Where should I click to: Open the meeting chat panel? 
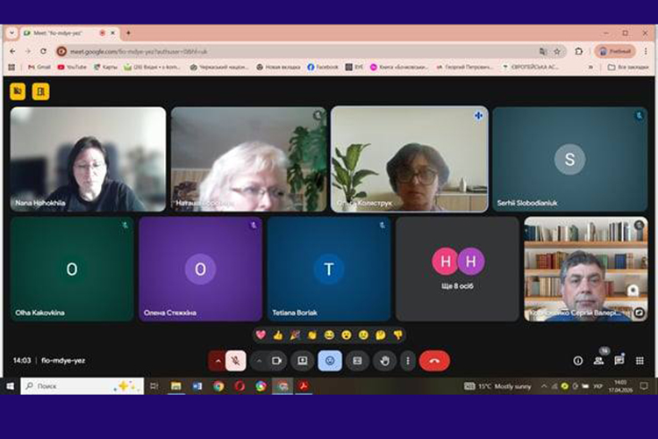tap(619, 360)
